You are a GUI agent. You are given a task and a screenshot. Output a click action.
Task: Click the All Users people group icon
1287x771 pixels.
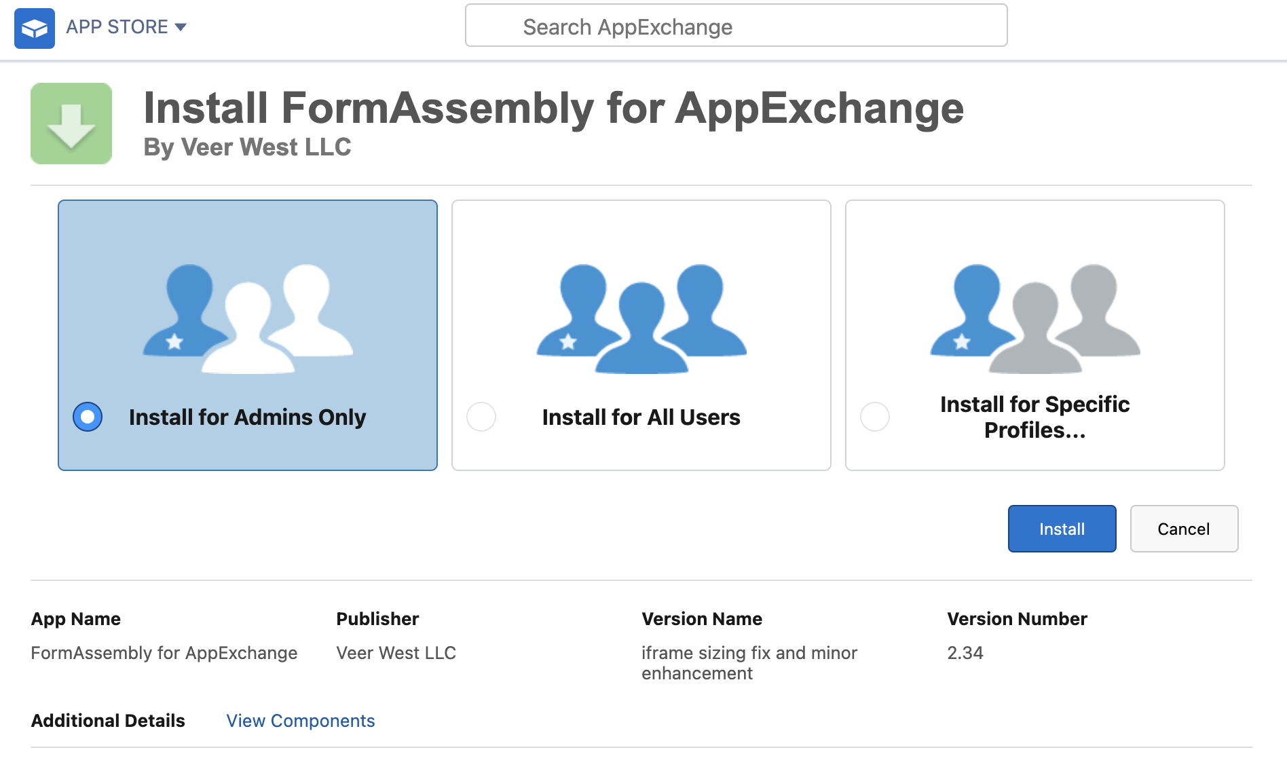click(641, 318)
